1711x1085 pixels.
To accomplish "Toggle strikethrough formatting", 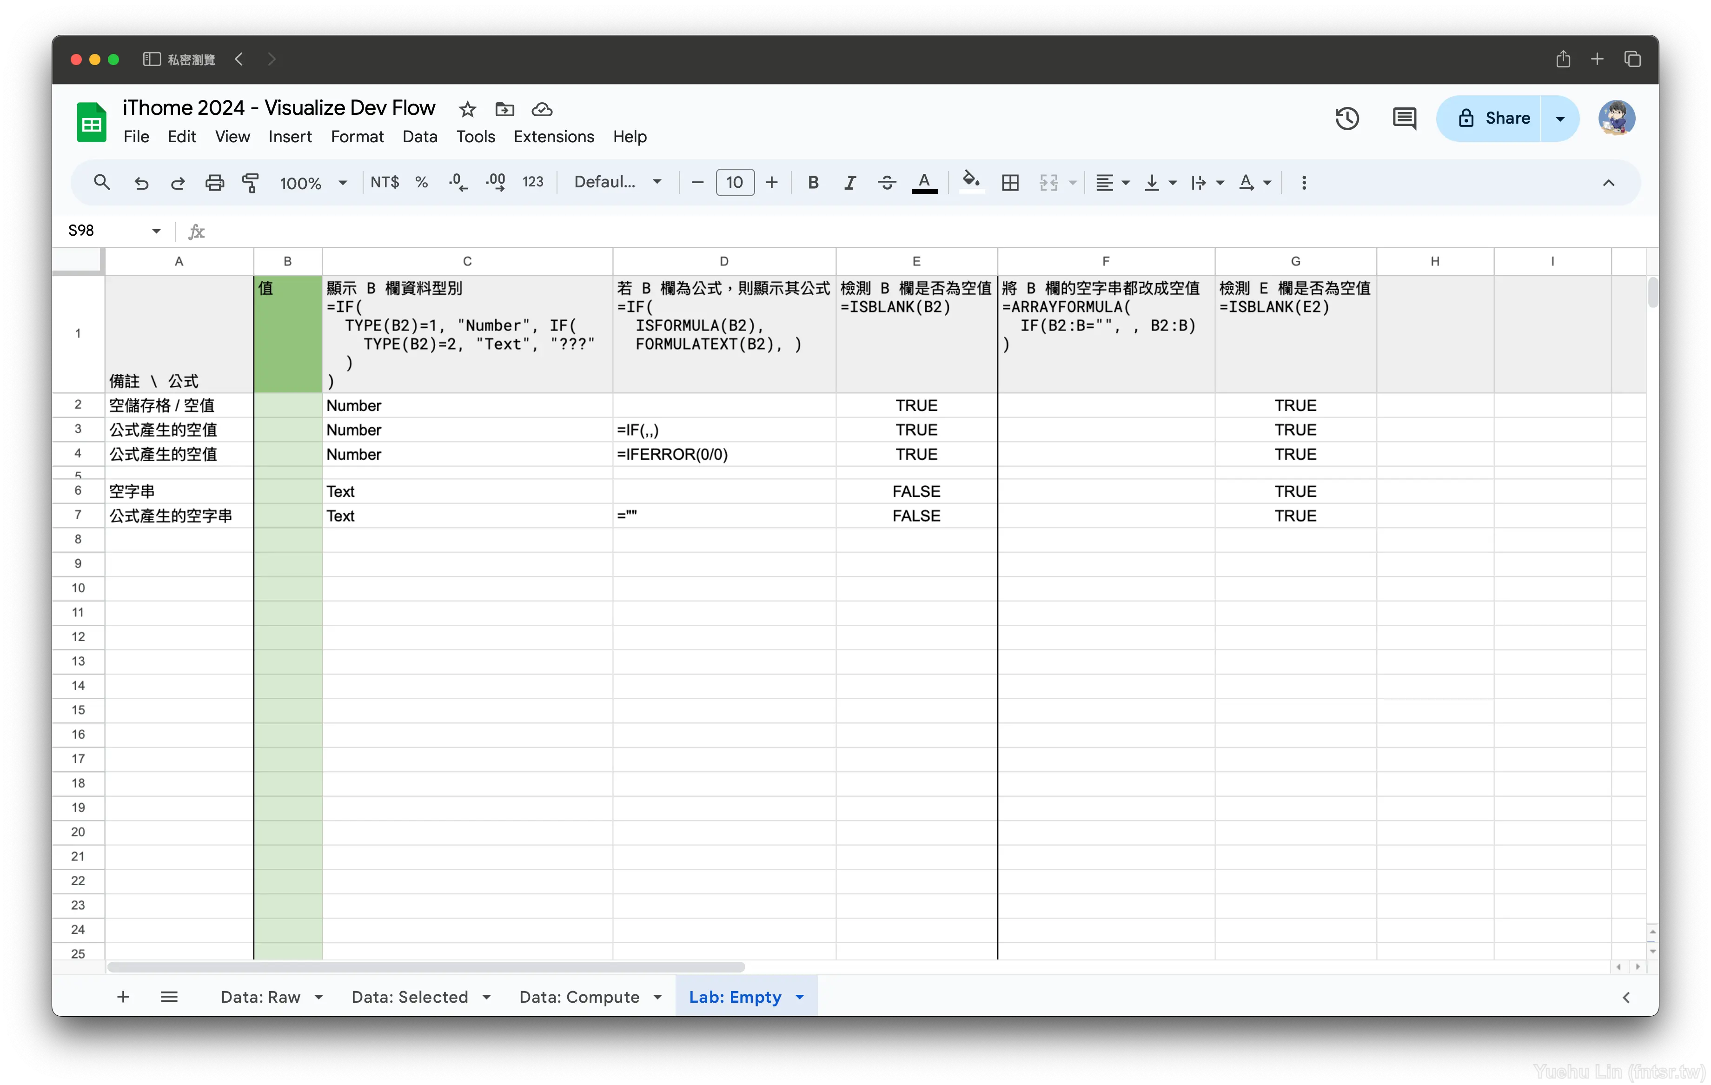I will (x=887, y=183).
